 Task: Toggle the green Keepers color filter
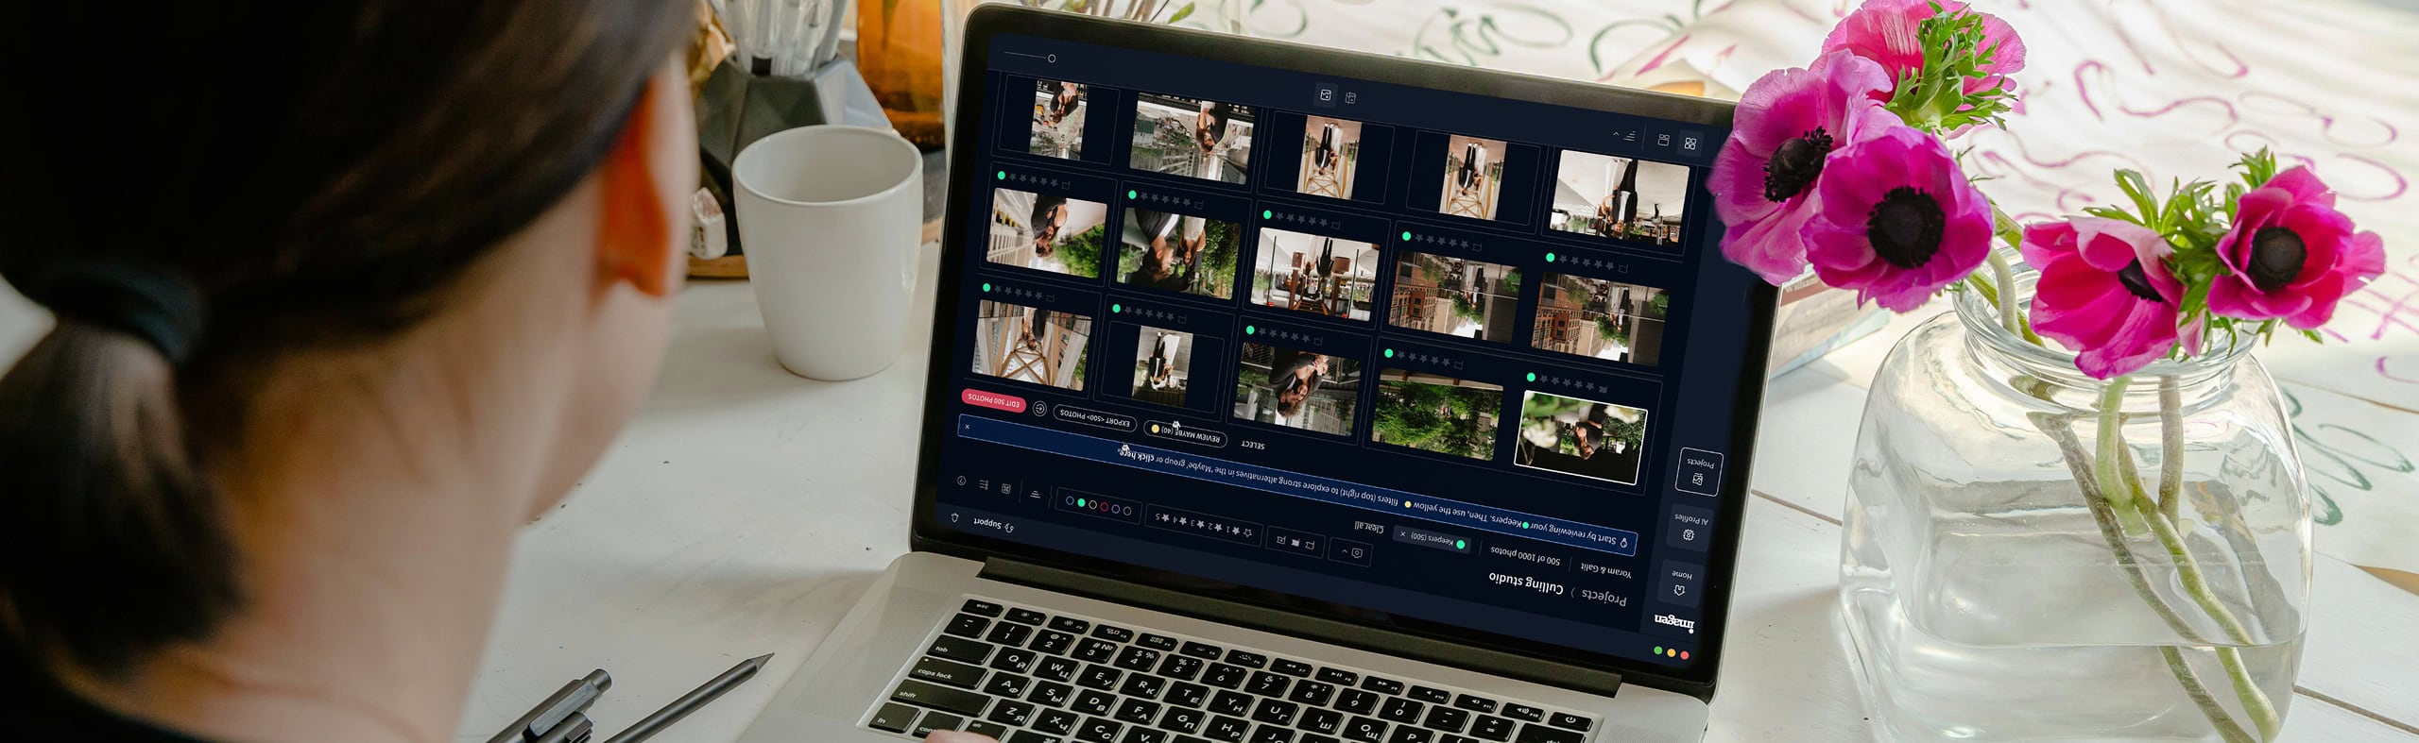tap(1082, 503)
